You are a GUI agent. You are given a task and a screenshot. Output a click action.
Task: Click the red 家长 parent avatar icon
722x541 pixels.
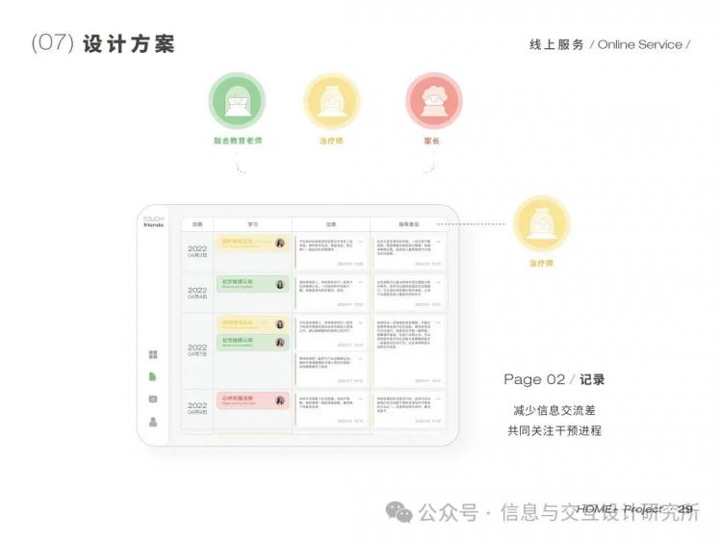click(x=433, y=101)
